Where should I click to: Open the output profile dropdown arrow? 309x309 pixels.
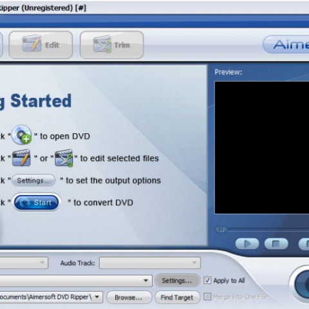coord(145,281)
